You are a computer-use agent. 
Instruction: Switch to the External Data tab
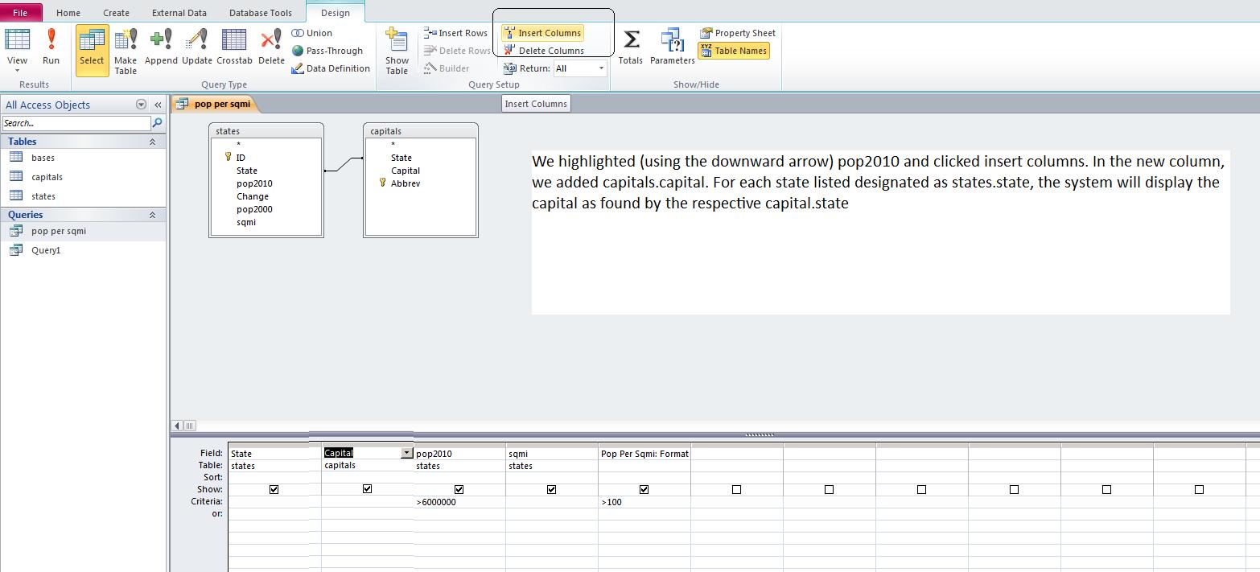pyautogui.click(x=179, y=13)
